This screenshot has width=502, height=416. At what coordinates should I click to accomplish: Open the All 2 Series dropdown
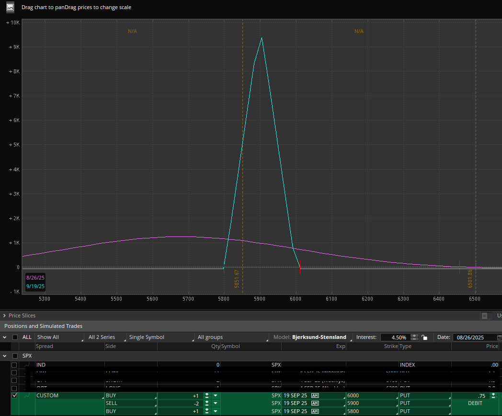106,337
